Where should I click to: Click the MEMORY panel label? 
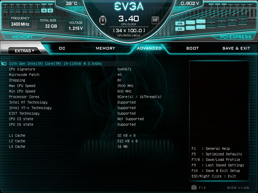point(22,37)
